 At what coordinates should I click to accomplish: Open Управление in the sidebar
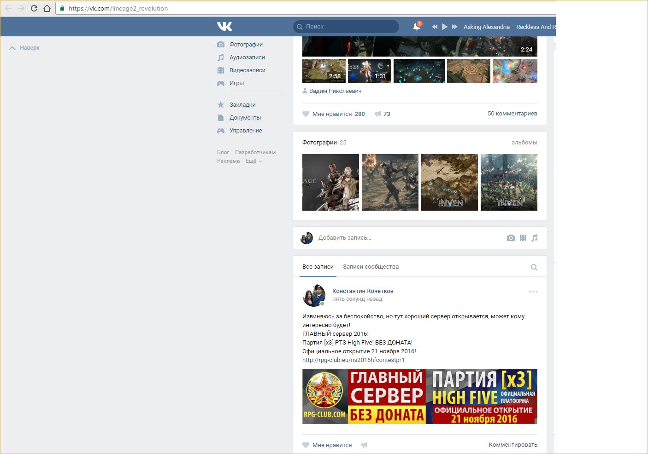(245, 131)
